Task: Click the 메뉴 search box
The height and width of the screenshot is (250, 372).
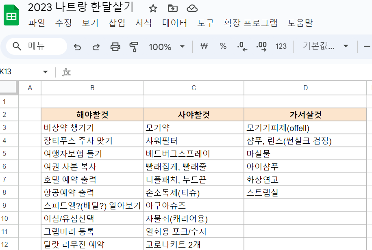Action: coord(37,46)
